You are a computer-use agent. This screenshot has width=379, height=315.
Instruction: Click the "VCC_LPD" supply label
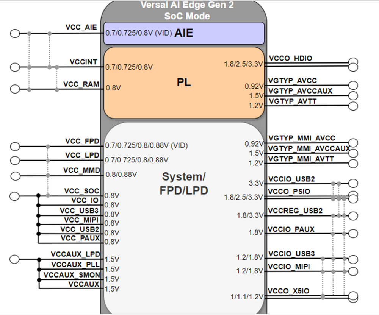click(82, 155)
